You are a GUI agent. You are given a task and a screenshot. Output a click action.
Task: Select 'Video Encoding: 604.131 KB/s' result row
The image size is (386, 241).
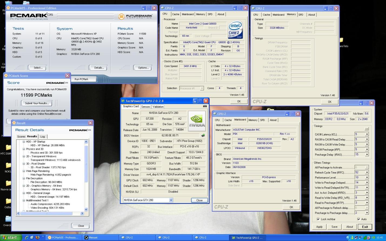click(47, 208)
